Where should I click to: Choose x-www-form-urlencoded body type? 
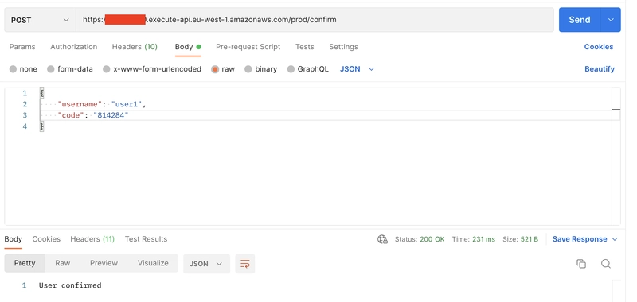pyautogui.click(x=152, y=69)
